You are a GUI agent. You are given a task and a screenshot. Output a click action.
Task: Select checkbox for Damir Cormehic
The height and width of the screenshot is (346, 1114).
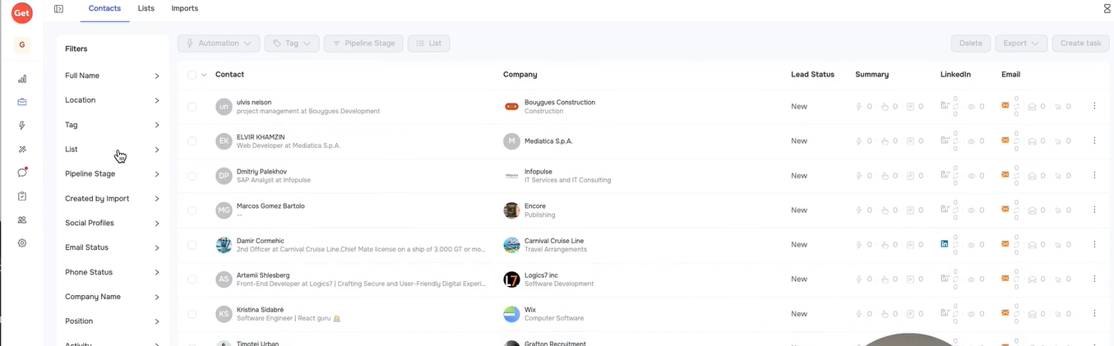192,245
